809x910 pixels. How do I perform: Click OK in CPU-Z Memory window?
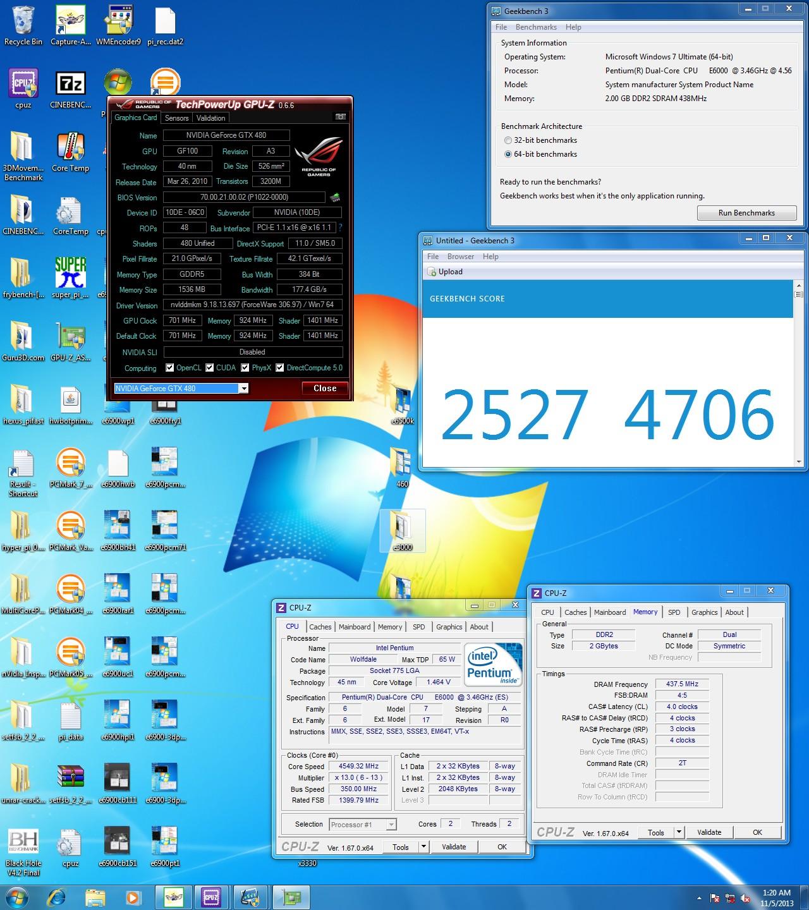click(x=757, y=832)
